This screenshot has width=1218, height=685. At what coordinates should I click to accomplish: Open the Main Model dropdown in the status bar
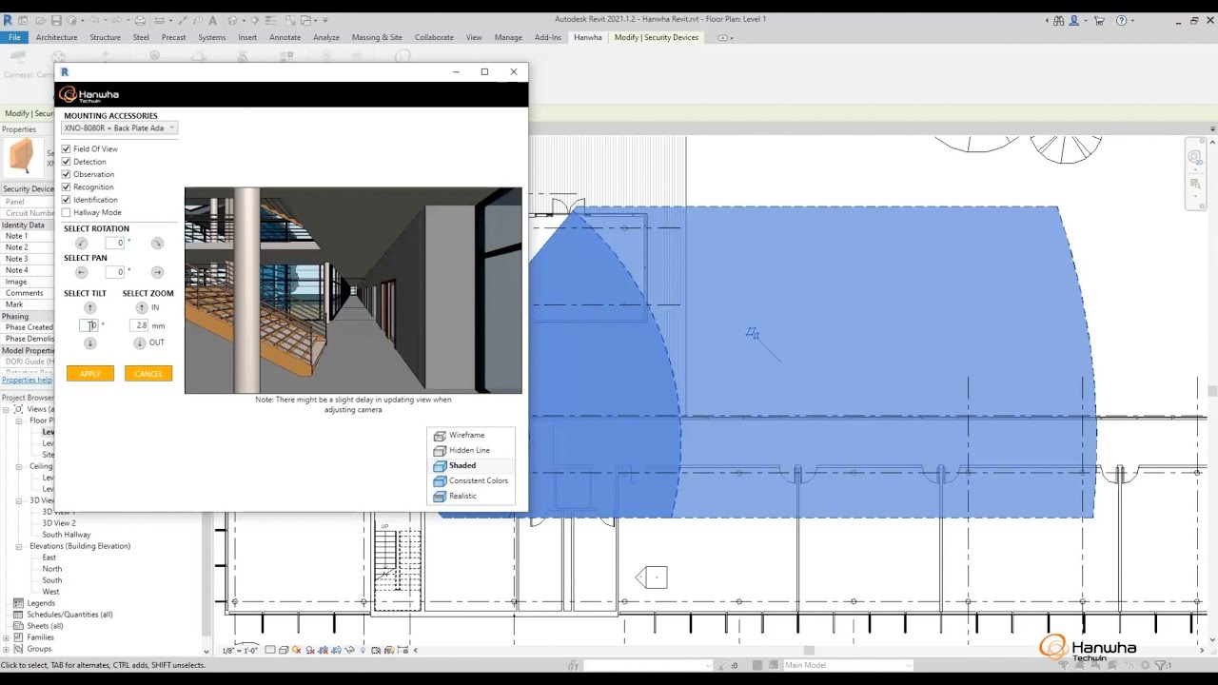847,665
